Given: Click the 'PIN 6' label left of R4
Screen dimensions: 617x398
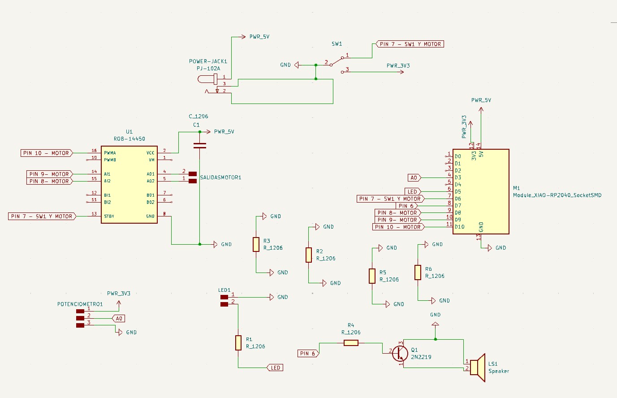Looking at the screenshot, I should (308, 354).
